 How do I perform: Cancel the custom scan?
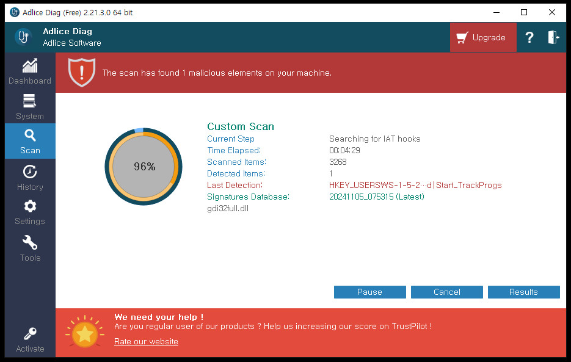click(447, 292)
